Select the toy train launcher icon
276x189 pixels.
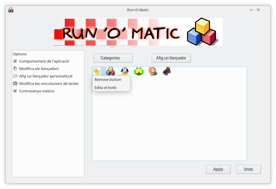[167, 71]
